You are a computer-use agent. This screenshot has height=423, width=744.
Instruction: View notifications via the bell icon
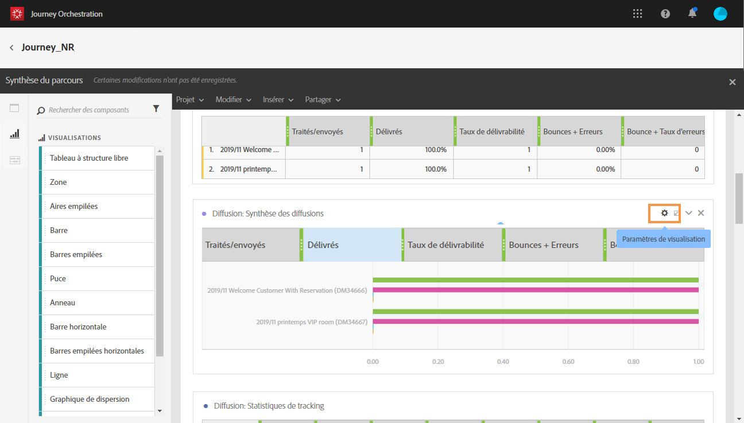(693, 14)
